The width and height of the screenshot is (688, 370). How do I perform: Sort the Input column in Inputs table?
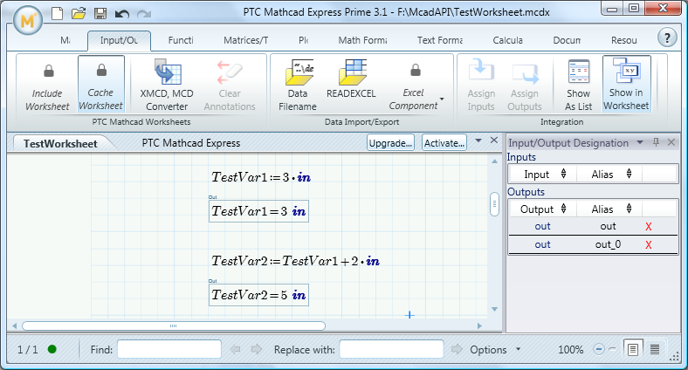564,174
